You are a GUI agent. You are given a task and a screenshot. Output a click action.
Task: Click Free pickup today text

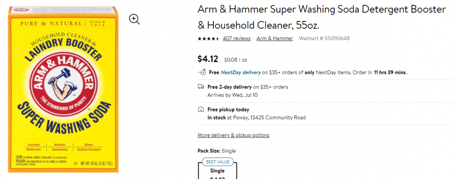coord(228,110)
